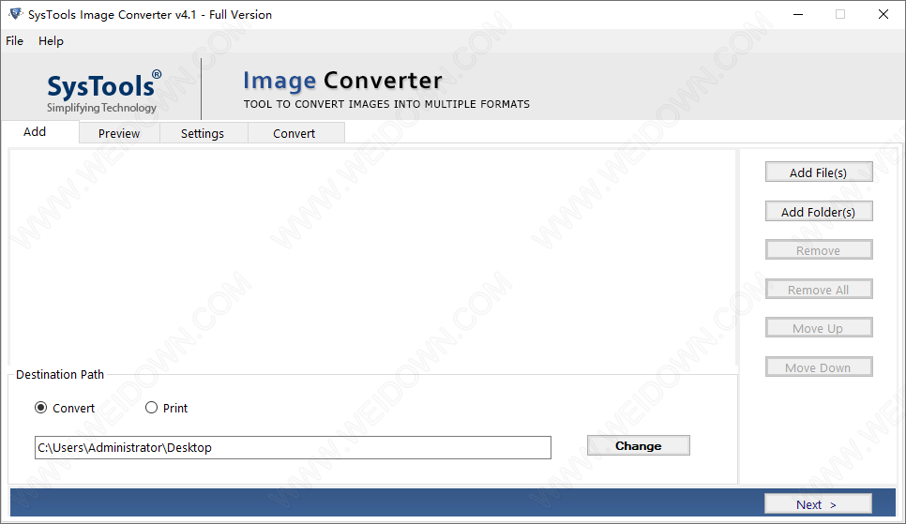
Task: Click the SysTools app icon in title bar
Action: coord(16,14)
